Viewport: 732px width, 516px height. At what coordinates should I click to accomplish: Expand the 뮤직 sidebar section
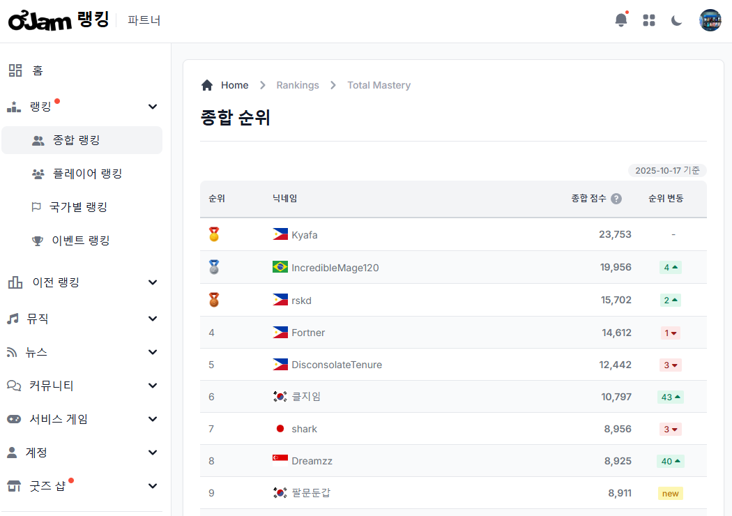(x=153, y=319)
